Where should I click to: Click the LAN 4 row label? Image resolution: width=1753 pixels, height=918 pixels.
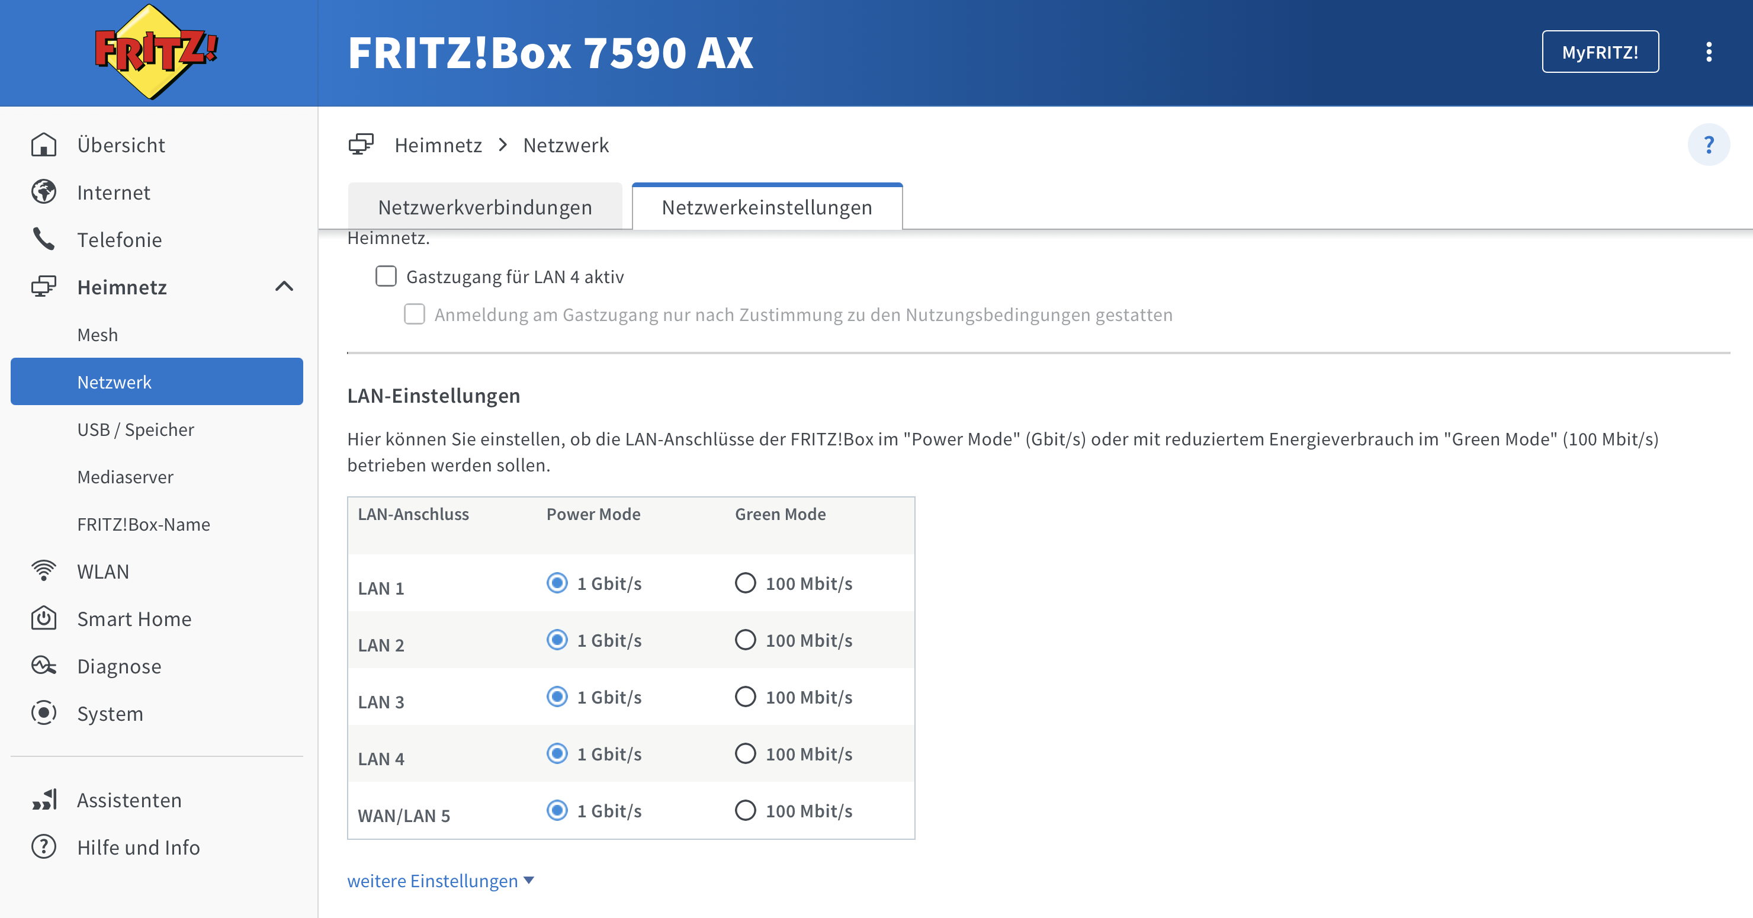click(381, 758)
